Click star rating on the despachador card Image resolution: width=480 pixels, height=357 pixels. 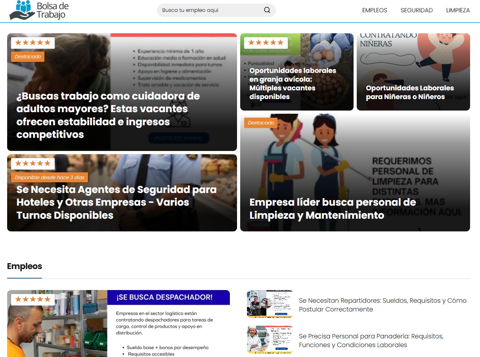(x=33, y=299)
